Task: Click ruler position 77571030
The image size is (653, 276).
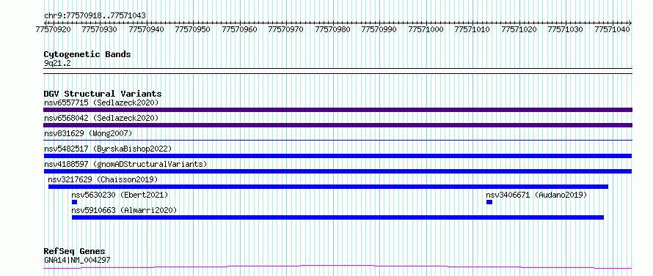Action: coord(566,29)
